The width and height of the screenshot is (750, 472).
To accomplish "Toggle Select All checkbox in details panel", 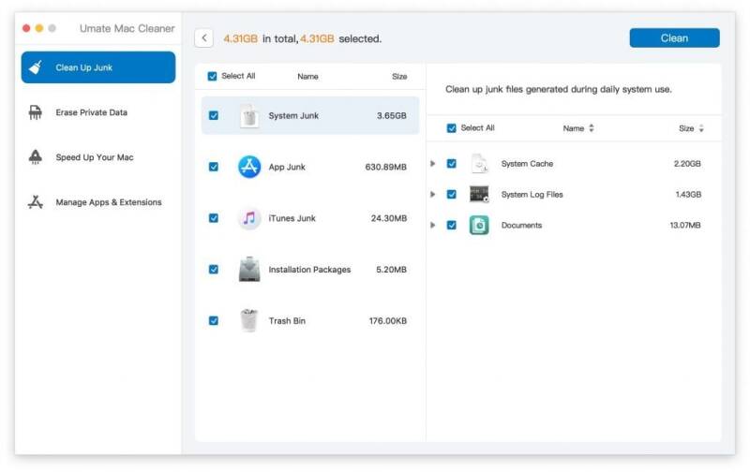I will [452, 128].
